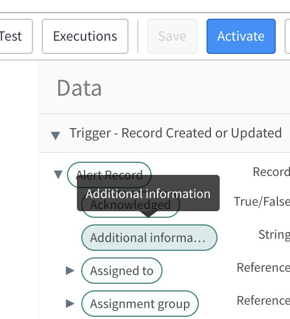Viewport: 290px width, 319px height.
Task: Click the Data panel heading
Action: pyautogui.click(x=79, y=88)
